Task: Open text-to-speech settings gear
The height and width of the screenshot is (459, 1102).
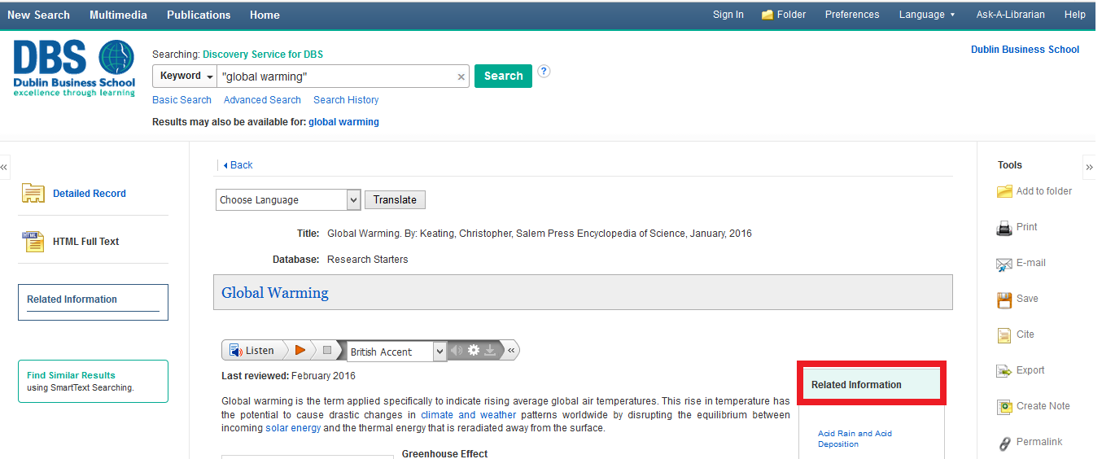Action: (473, 350)
